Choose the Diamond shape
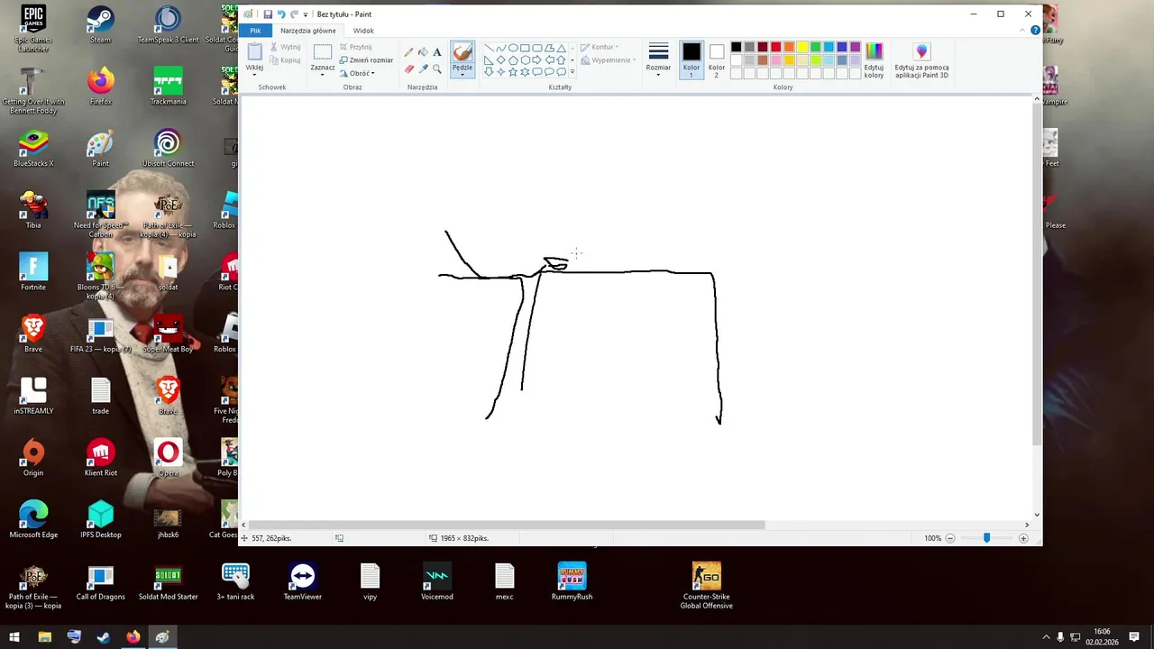1154x649 pixels. (500, 60)
